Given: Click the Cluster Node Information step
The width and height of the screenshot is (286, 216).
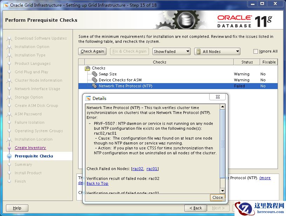Looking at the screenshot, I should (39, 80).
